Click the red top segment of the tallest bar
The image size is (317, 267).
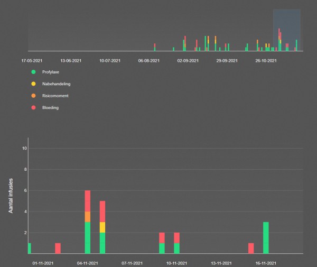[x=87, y=201]
